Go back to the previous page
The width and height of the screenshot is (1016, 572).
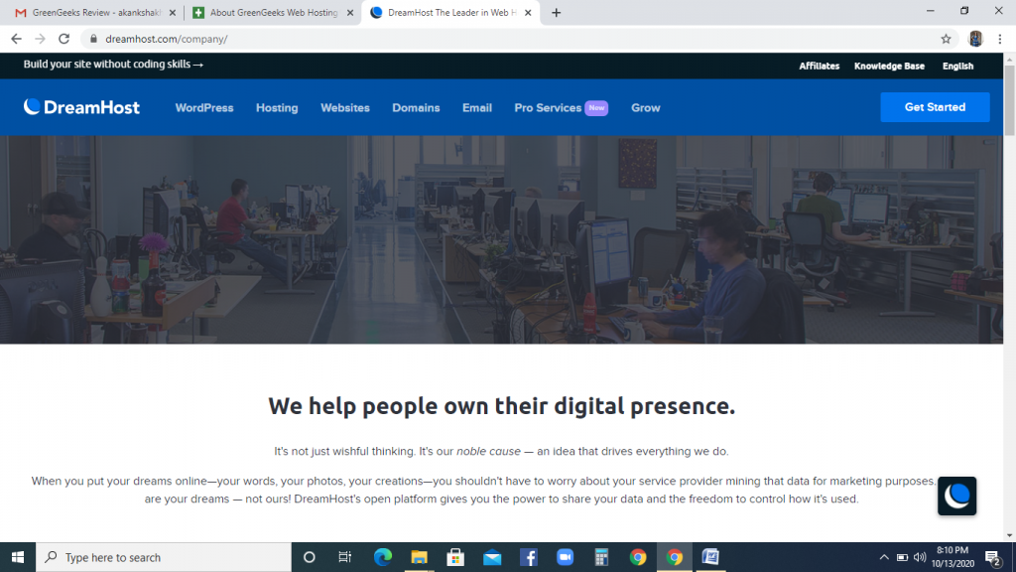[x=16, y=39]
